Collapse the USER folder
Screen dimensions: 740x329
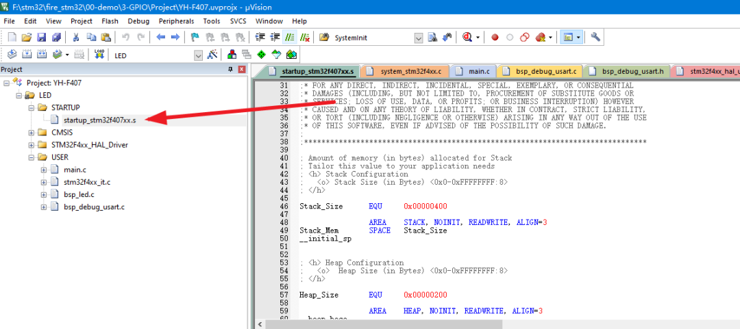(x=32, y=157)
